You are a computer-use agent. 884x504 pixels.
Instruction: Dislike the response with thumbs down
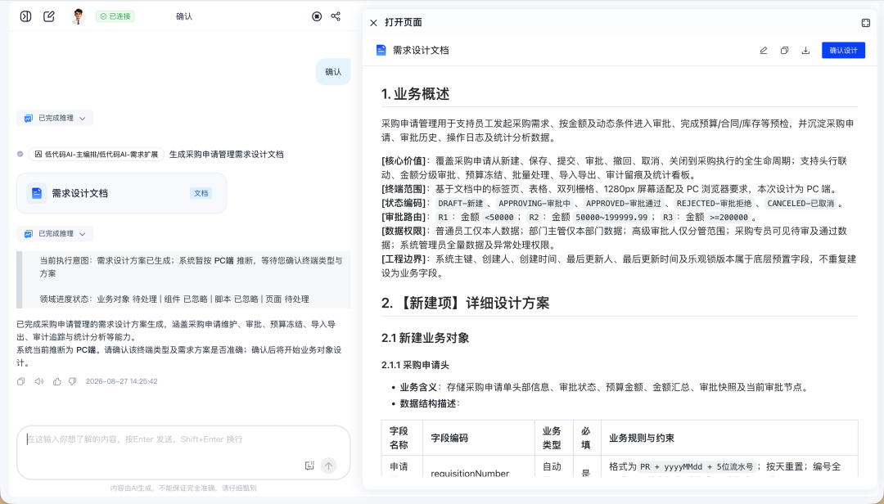[x=73, y=381]
